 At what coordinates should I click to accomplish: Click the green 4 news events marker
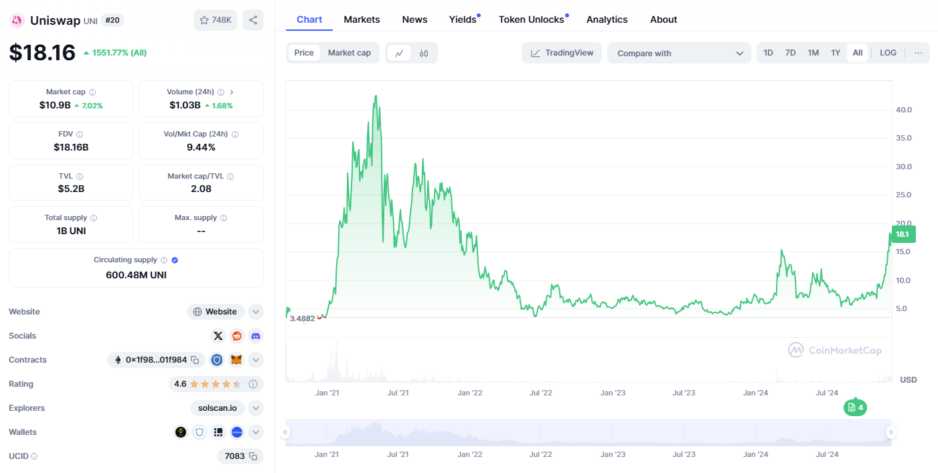[x=855, y=407]
